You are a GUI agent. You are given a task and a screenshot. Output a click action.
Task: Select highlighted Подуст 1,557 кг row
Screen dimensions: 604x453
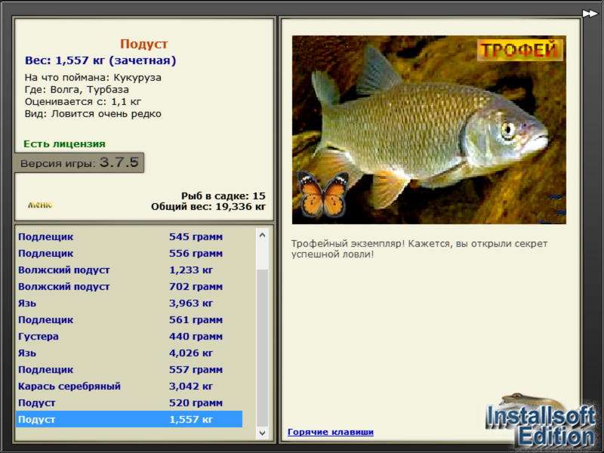129,419
